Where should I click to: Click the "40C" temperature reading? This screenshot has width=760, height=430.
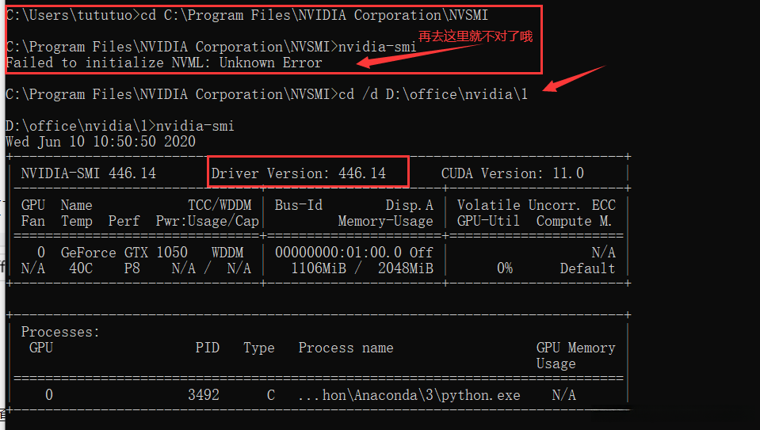coord(80,268)
